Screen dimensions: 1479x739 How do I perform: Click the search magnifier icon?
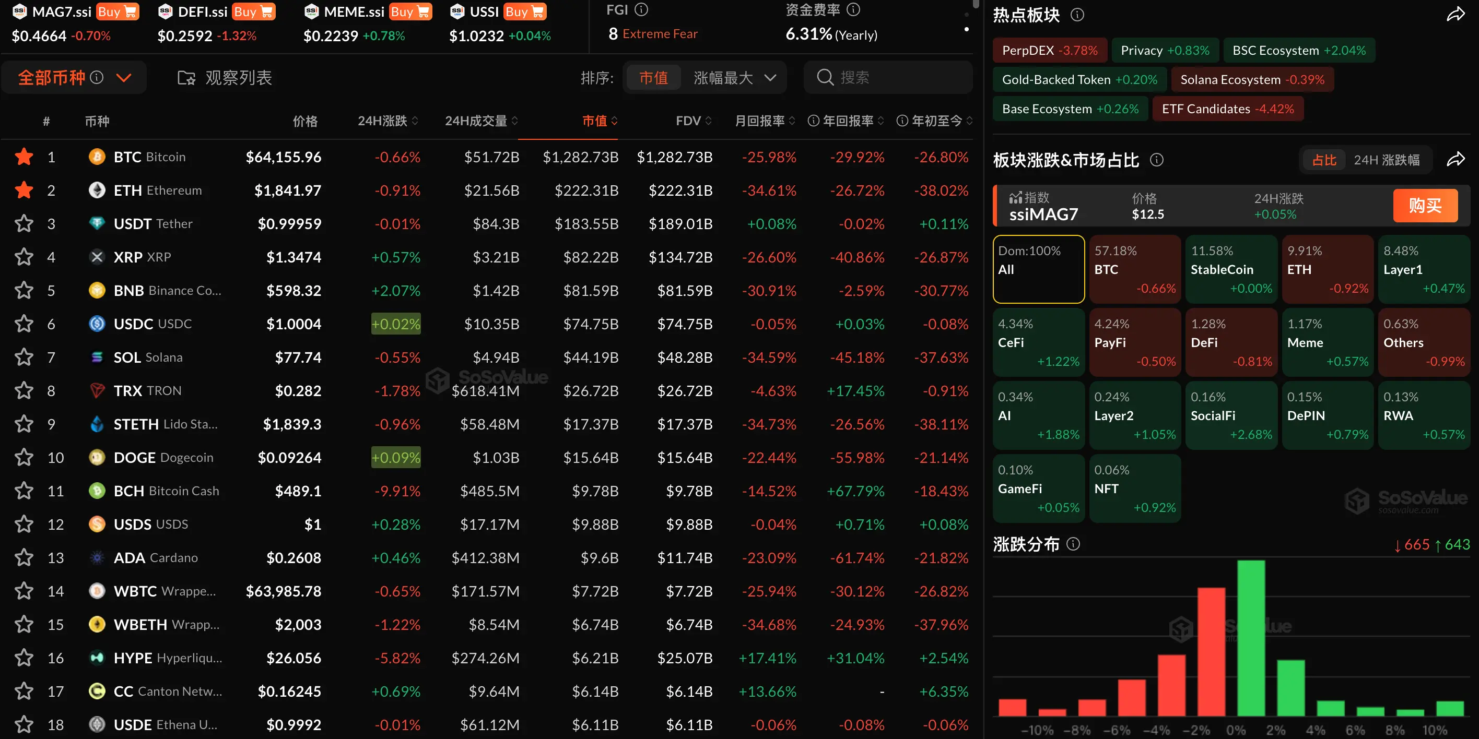825,77
